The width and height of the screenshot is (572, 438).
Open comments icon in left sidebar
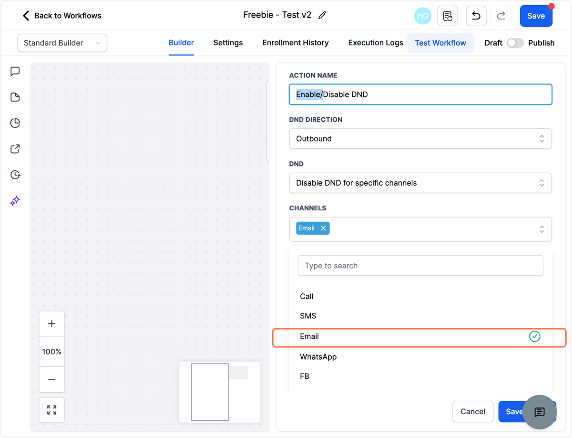point(15,72)
